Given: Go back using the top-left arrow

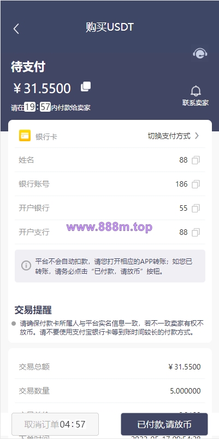Looking at the screenshot, I should [x=16, y=28].
